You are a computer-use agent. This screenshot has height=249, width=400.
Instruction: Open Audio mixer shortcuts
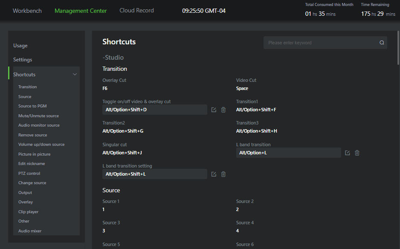coord(30,231)
